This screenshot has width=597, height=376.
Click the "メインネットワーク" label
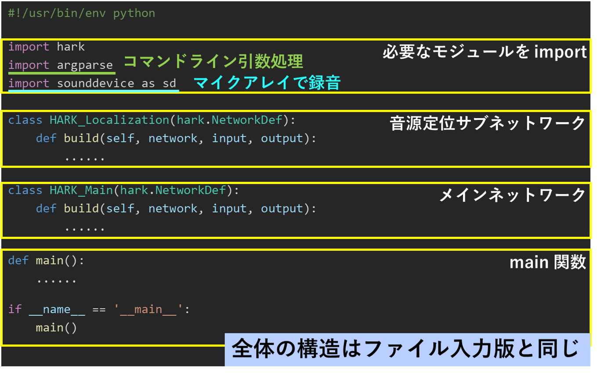coord(512,195)
